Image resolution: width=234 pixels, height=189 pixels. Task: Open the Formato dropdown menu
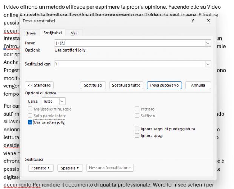pyautogui.click(x=41, y=168)
